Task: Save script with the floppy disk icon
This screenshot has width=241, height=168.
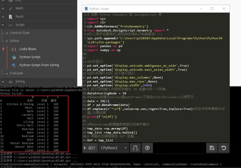Action: click(x=212, y=148)
